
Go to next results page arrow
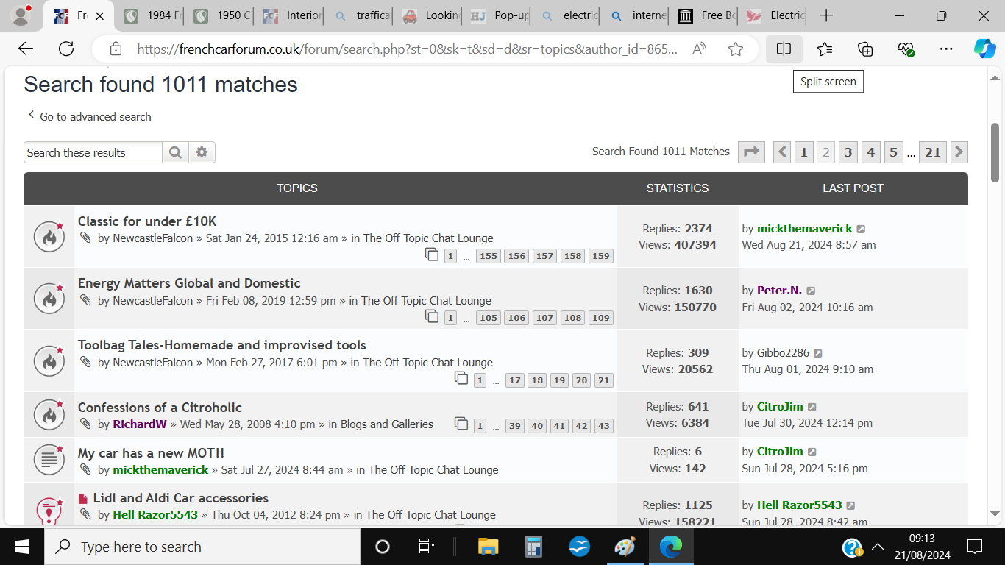click(959, 152)
